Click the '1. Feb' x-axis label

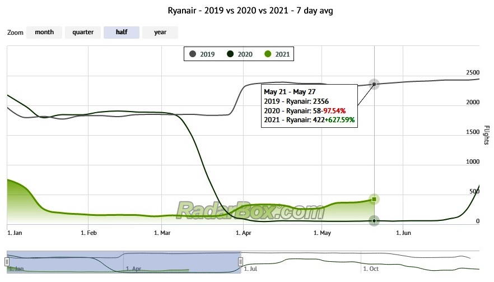(88, 233)
